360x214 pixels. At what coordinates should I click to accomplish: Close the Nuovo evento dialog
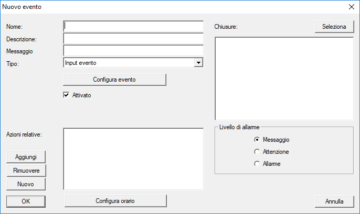351,7
